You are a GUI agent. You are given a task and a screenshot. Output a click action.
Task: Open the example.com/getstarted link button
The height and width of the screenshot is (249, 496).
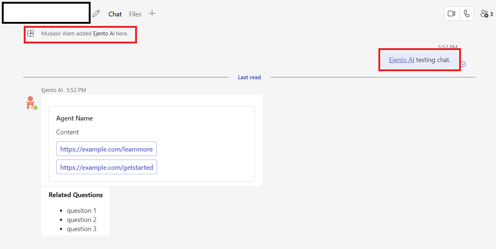(106, 167)
